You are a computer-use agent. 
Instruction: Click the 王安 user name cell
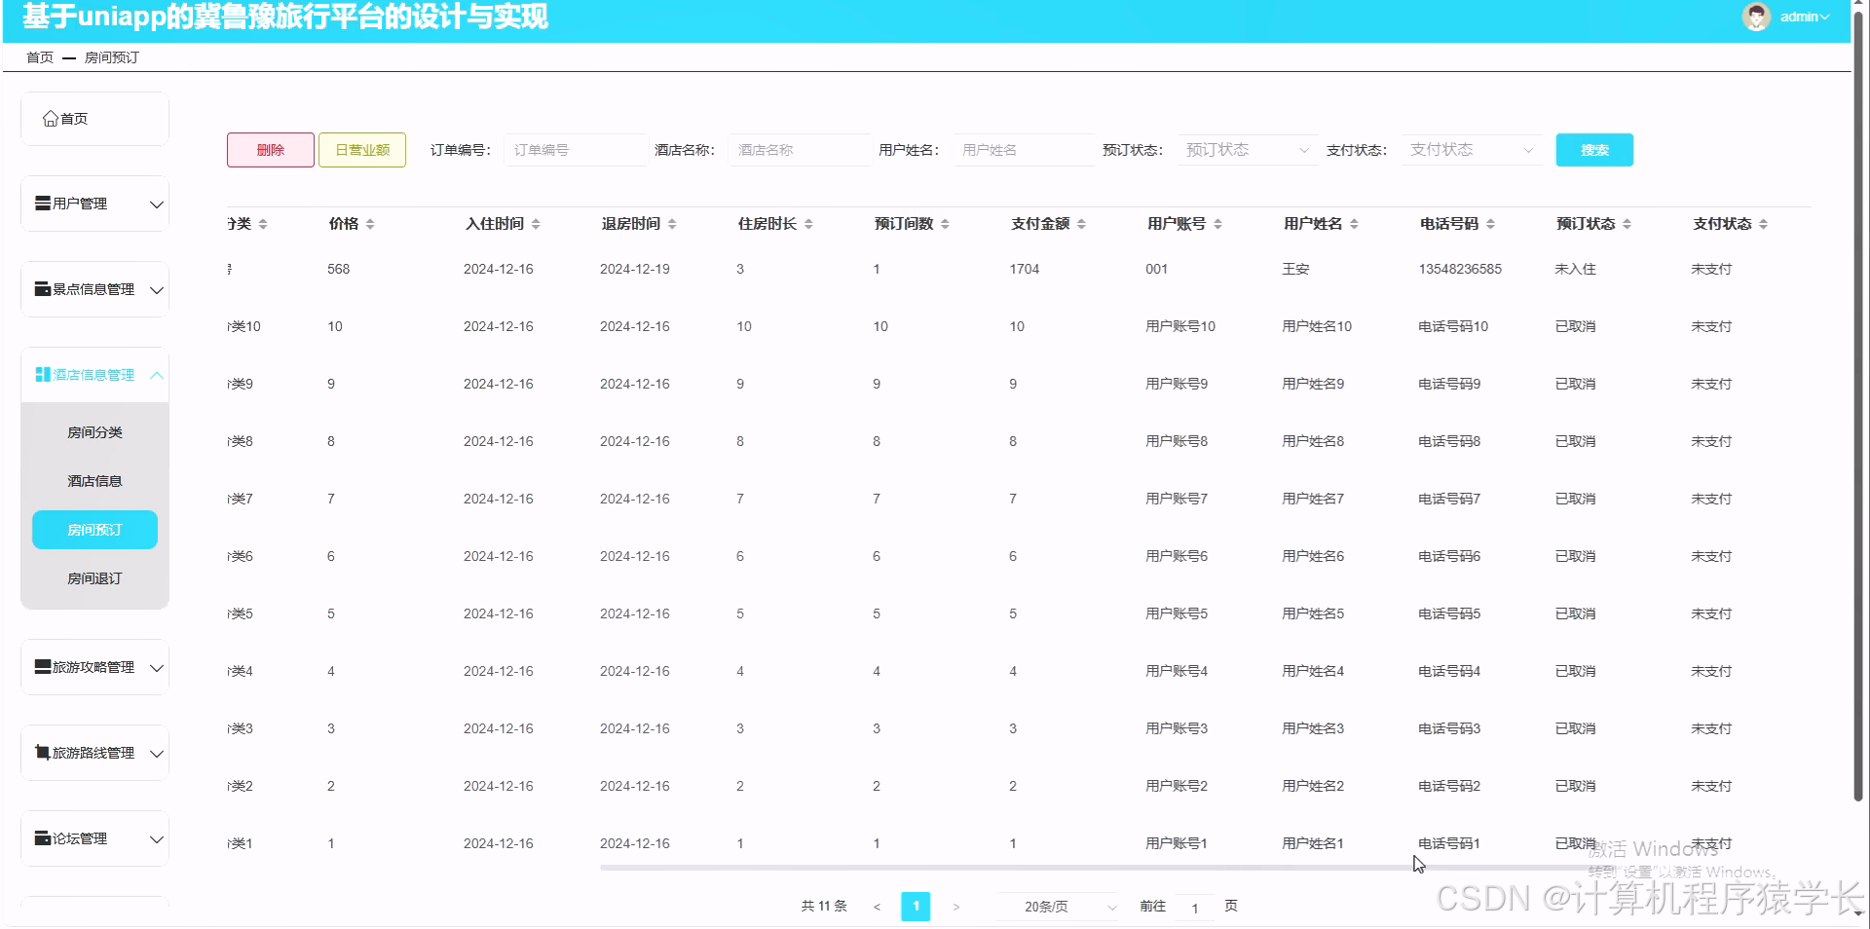pos(1295,269)
